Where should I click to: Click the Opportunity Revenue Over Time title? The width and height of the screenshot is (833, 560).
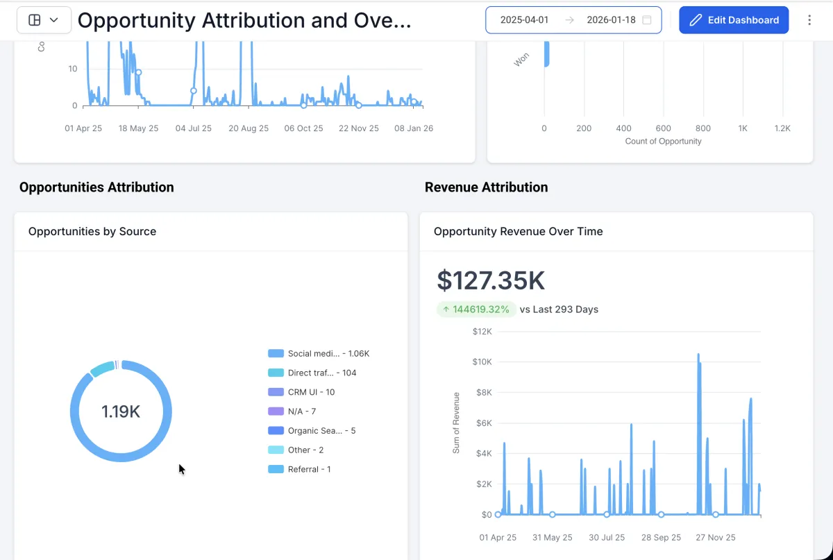pos(518,232)
